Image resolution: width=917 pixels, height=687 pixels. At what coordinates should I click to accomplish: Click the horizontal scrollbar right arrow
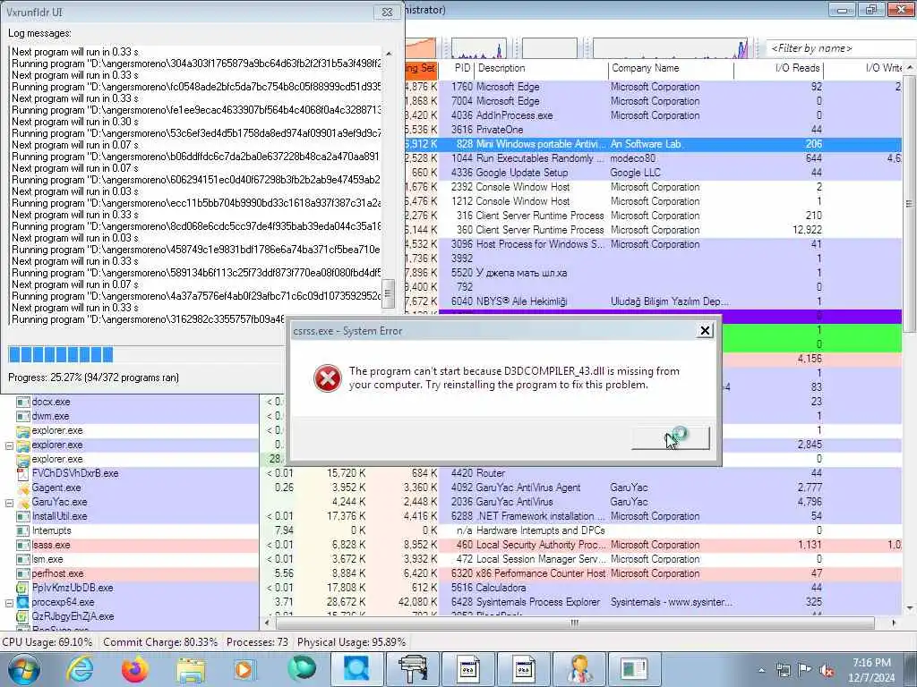tap(894, 623)
